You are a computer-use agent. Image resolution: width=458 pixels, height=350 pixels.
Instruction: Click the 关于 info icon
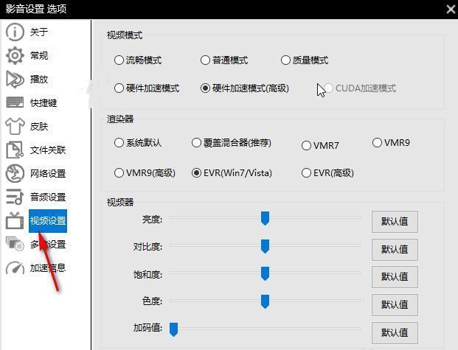tap(15, 32)
